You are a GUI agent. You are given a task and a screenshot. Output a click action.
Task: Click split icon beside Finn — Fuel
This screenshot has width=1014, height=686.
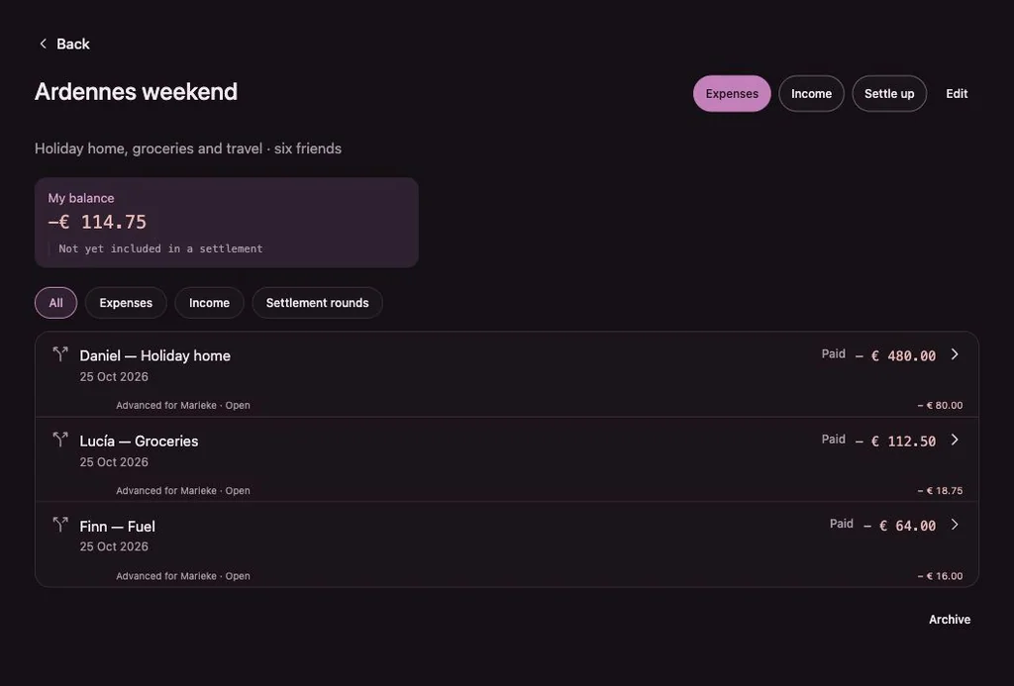[60, 525]
